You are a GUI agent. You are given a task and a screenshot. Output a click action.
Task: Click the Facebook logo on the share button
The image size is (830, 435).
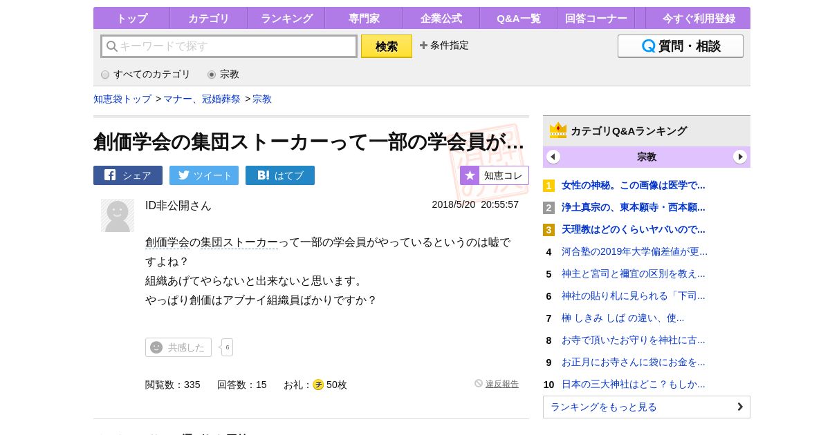[x=110, y=175]
